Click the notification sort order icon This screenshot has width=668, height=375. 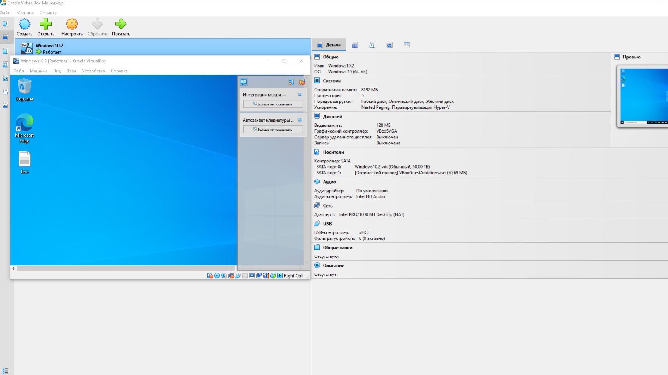[291, 82]
